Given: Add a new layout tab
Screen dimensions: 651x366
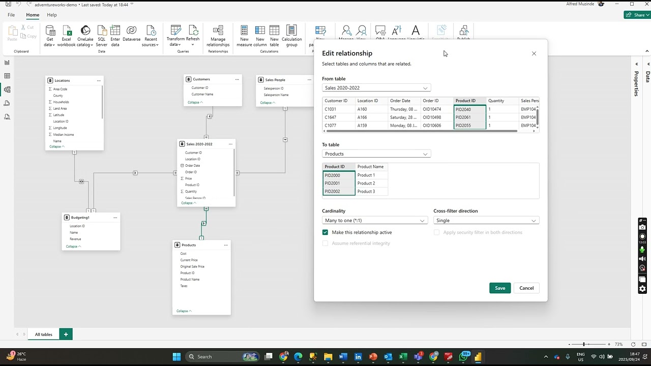Looking at the screenshot, I should click(66, 334).
